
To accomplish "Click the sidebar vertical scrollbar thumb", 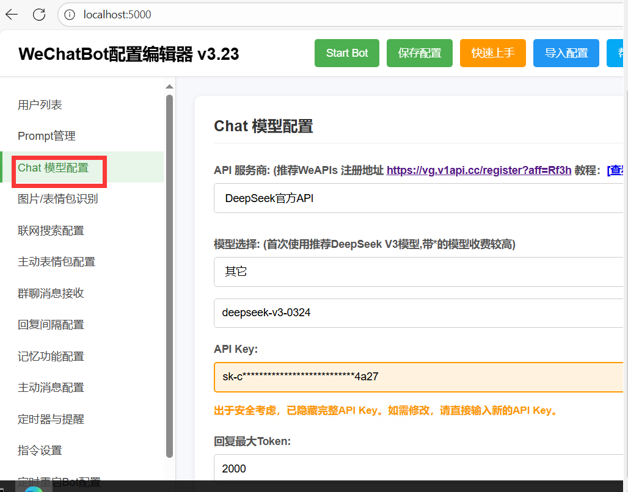I will [x=169, y=277].
